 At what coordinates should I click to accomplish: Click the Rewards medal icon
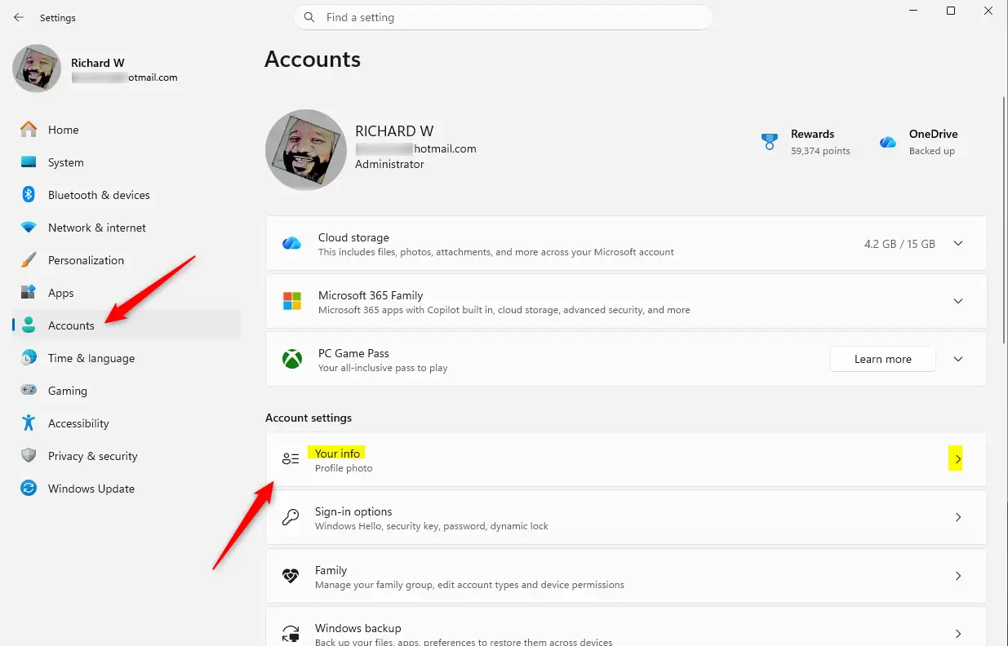(x=769, y=142)
